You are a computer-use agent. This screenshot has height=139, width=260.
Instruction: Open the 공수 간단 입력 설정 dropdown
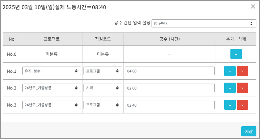click(204, 24)
